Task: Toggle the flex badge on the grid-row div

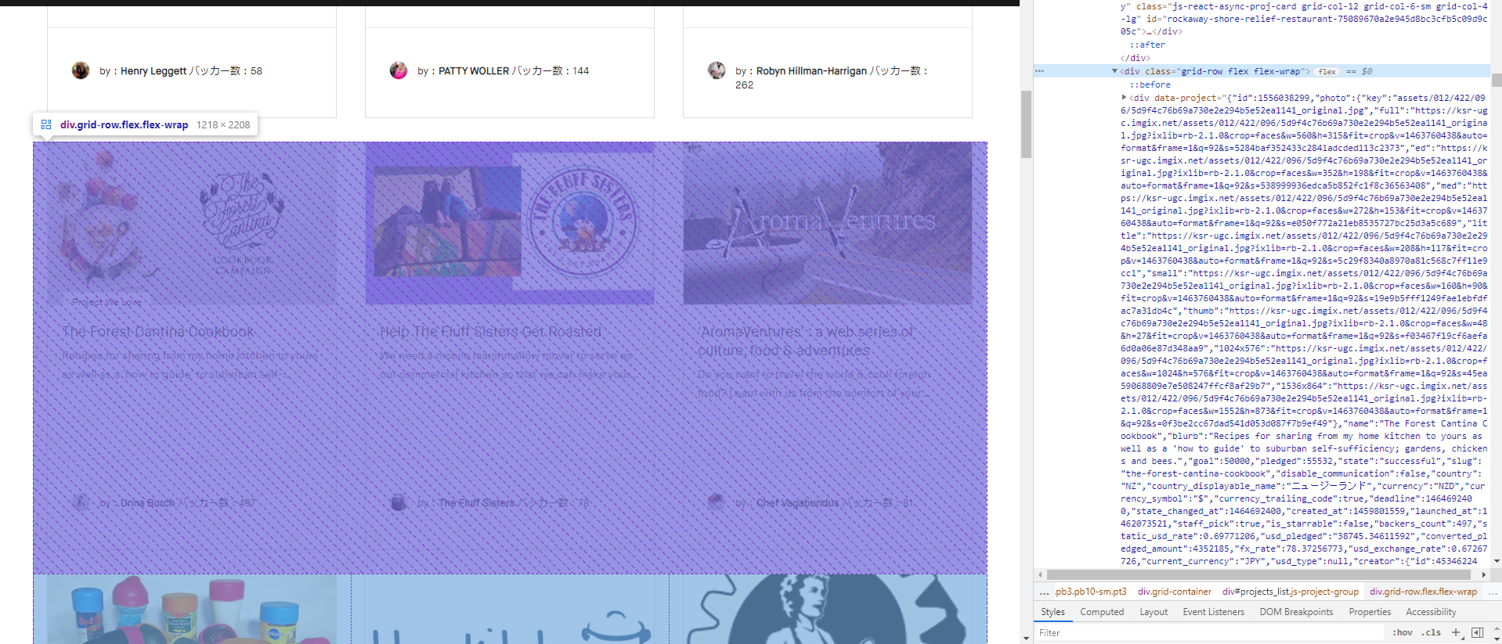Action: [1327, 71]
